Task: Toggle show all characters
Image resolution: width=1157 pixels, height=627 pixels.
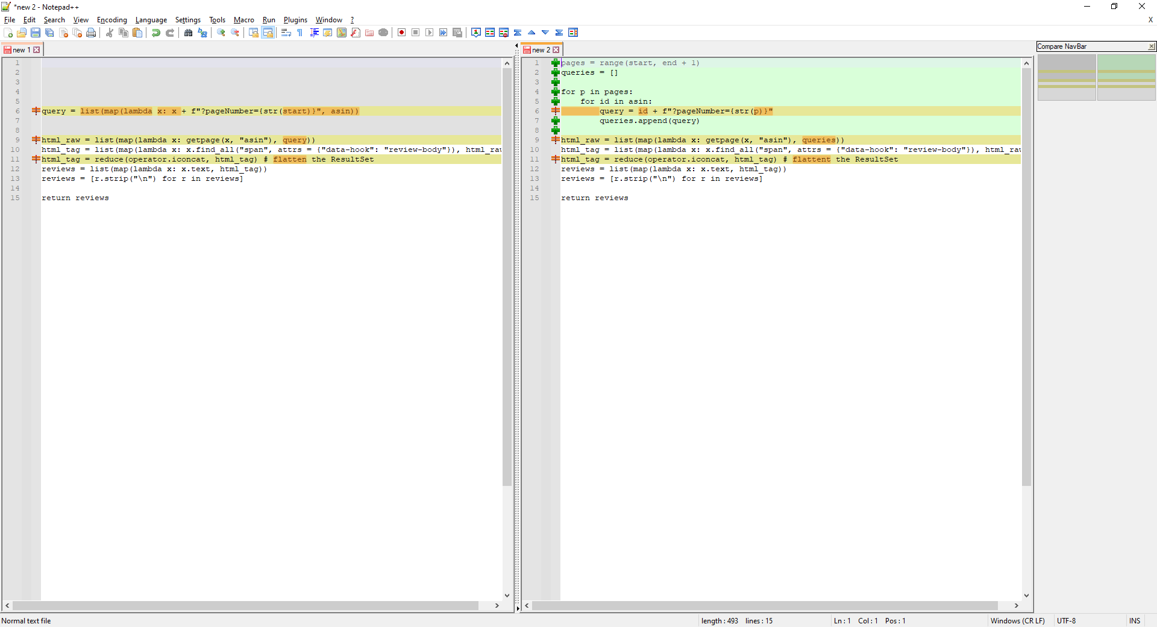Action: 300,33
